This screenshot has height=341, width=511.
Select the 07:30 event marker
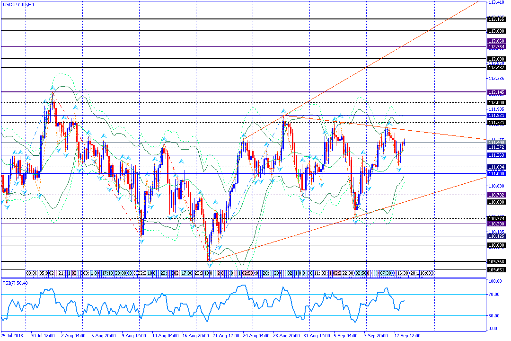tap(386, 273)
